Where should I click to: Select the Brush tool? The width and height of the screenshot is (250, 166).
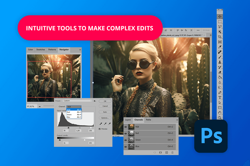pyautogui.click(x=220, y=57)
